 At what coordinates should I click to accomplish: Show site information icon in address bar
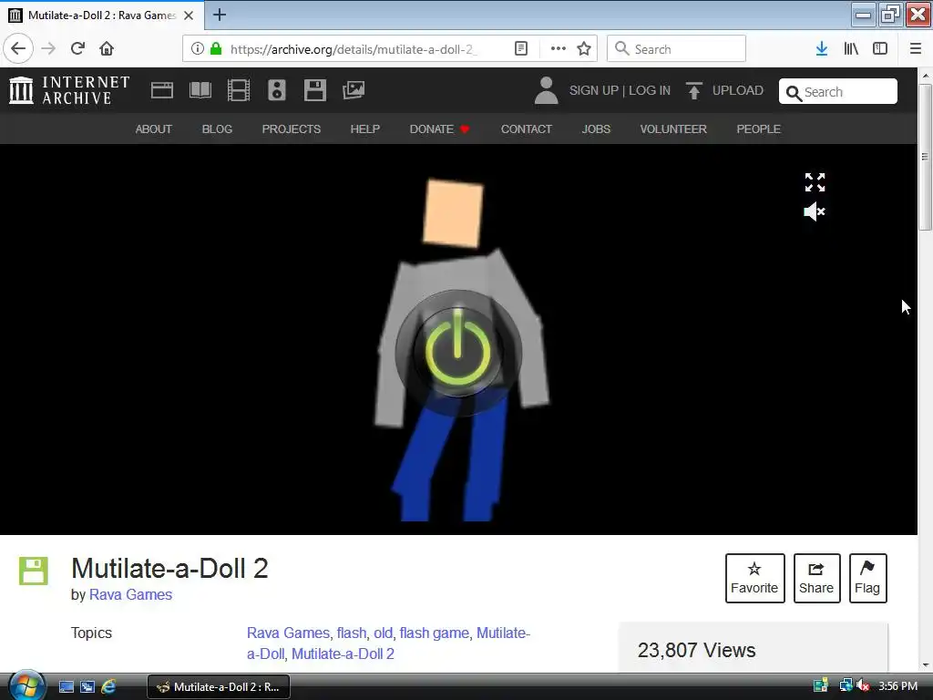click(198, 49)
